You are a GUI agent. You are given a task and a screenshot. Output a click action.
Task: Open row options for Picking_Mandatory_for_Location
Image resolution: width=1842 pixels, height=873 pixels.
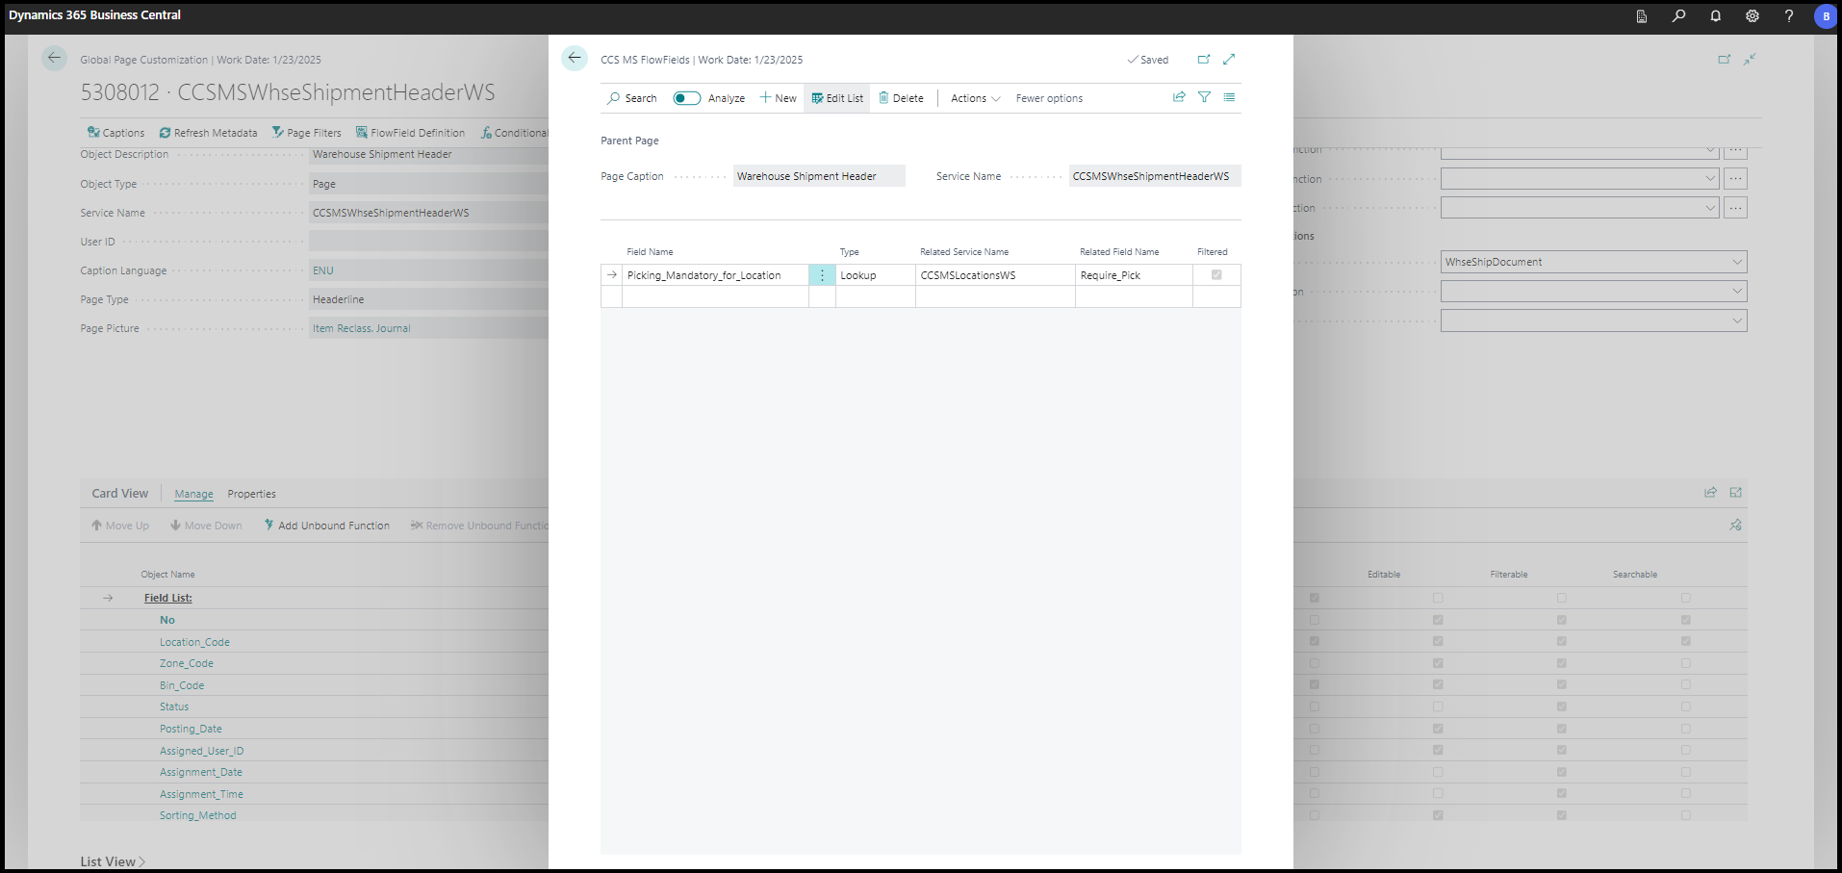(x=822, y=275)
